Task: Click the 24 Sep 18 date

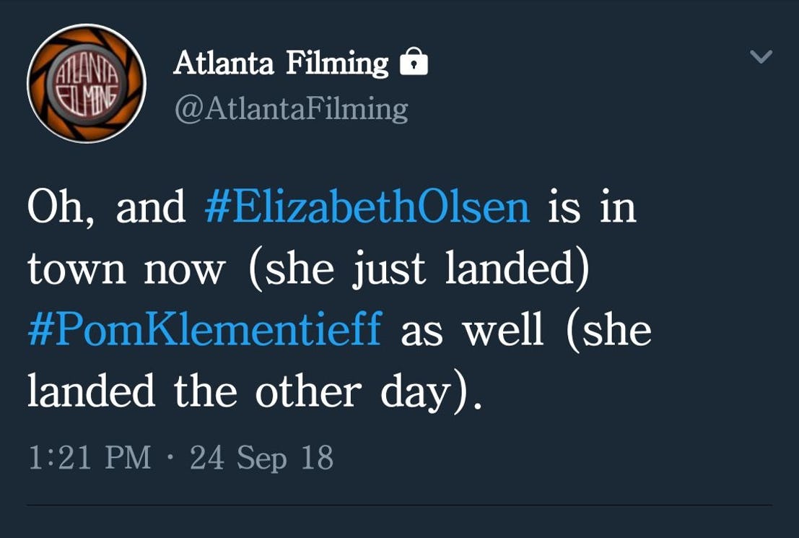Action: click(x=262, y=457)
